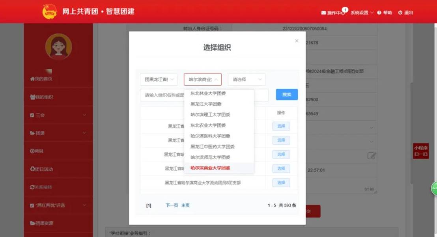The image size is (437, 237).
Task: Choose 黑龙江中医药大学团委 option
Action: coord(213,147)
